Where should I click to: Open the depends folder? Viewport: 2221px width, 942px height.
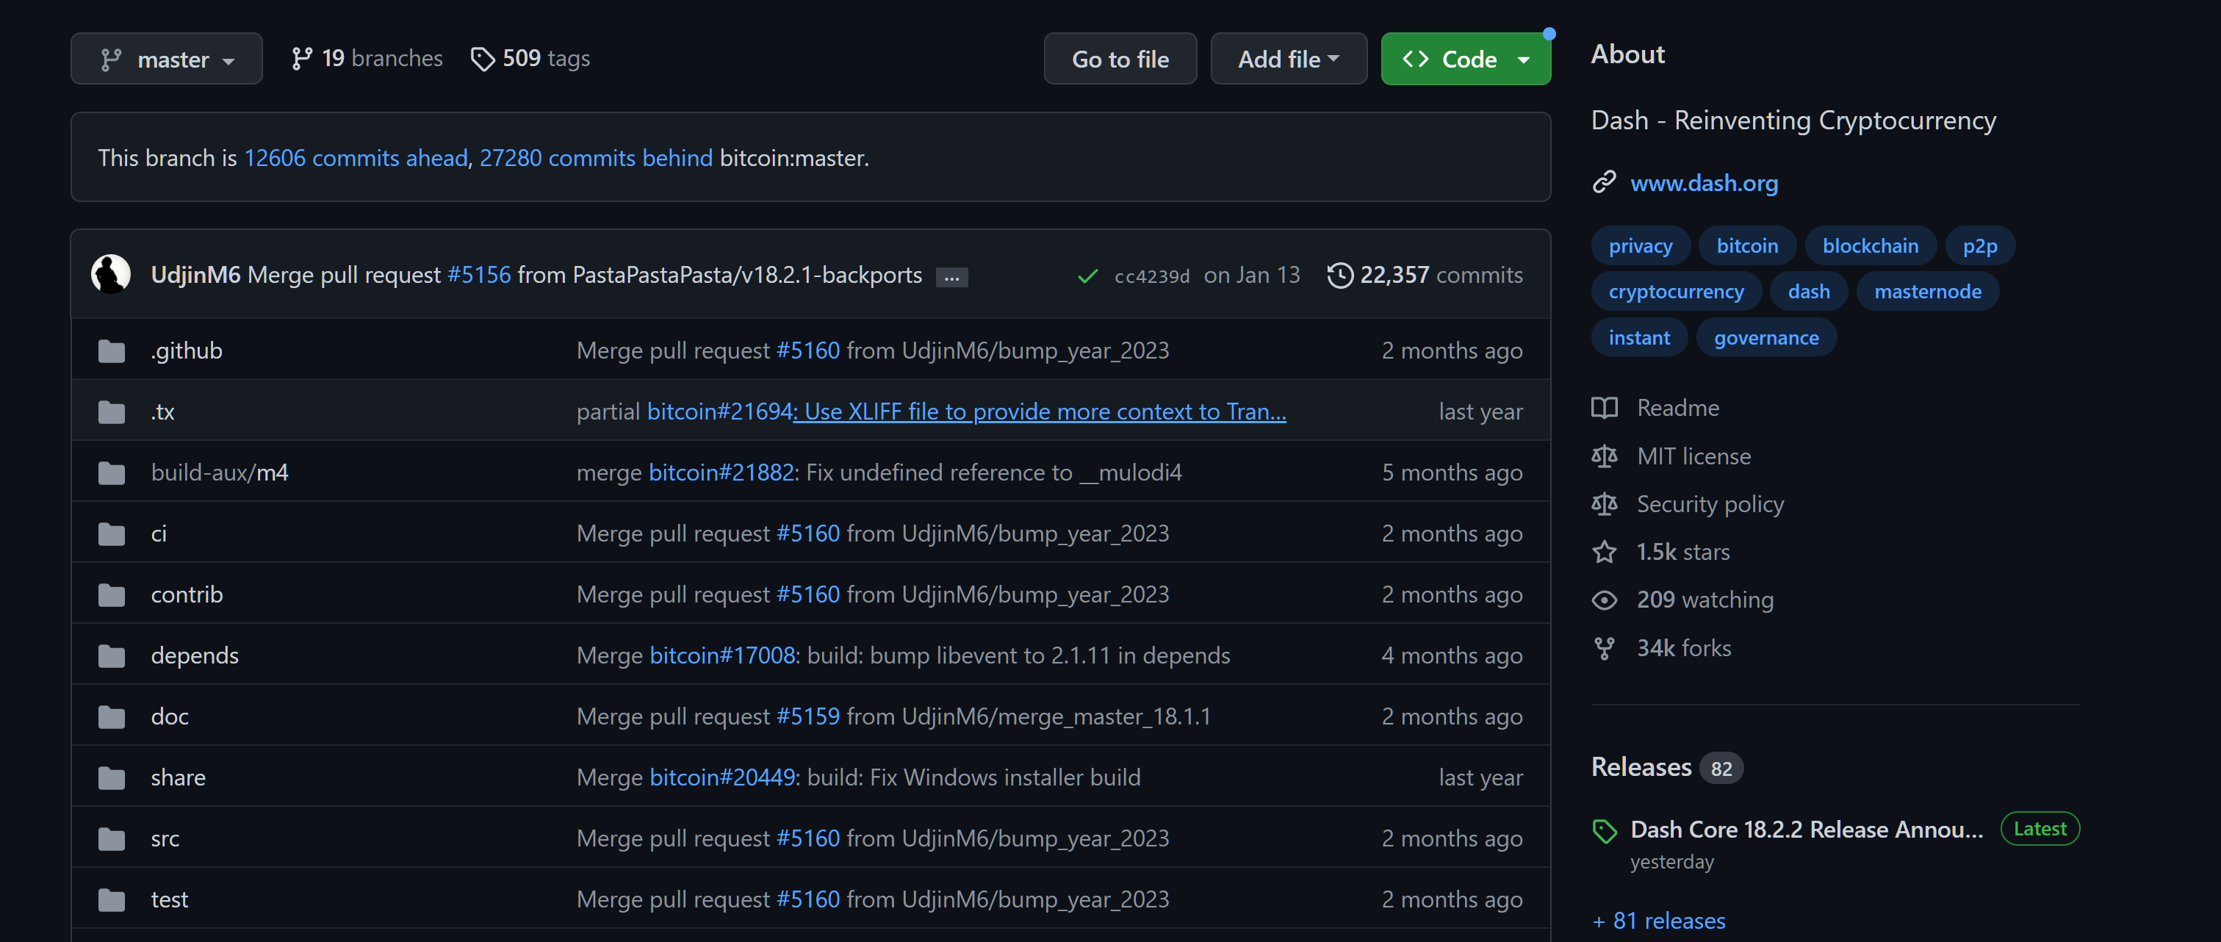pos(195,655)
